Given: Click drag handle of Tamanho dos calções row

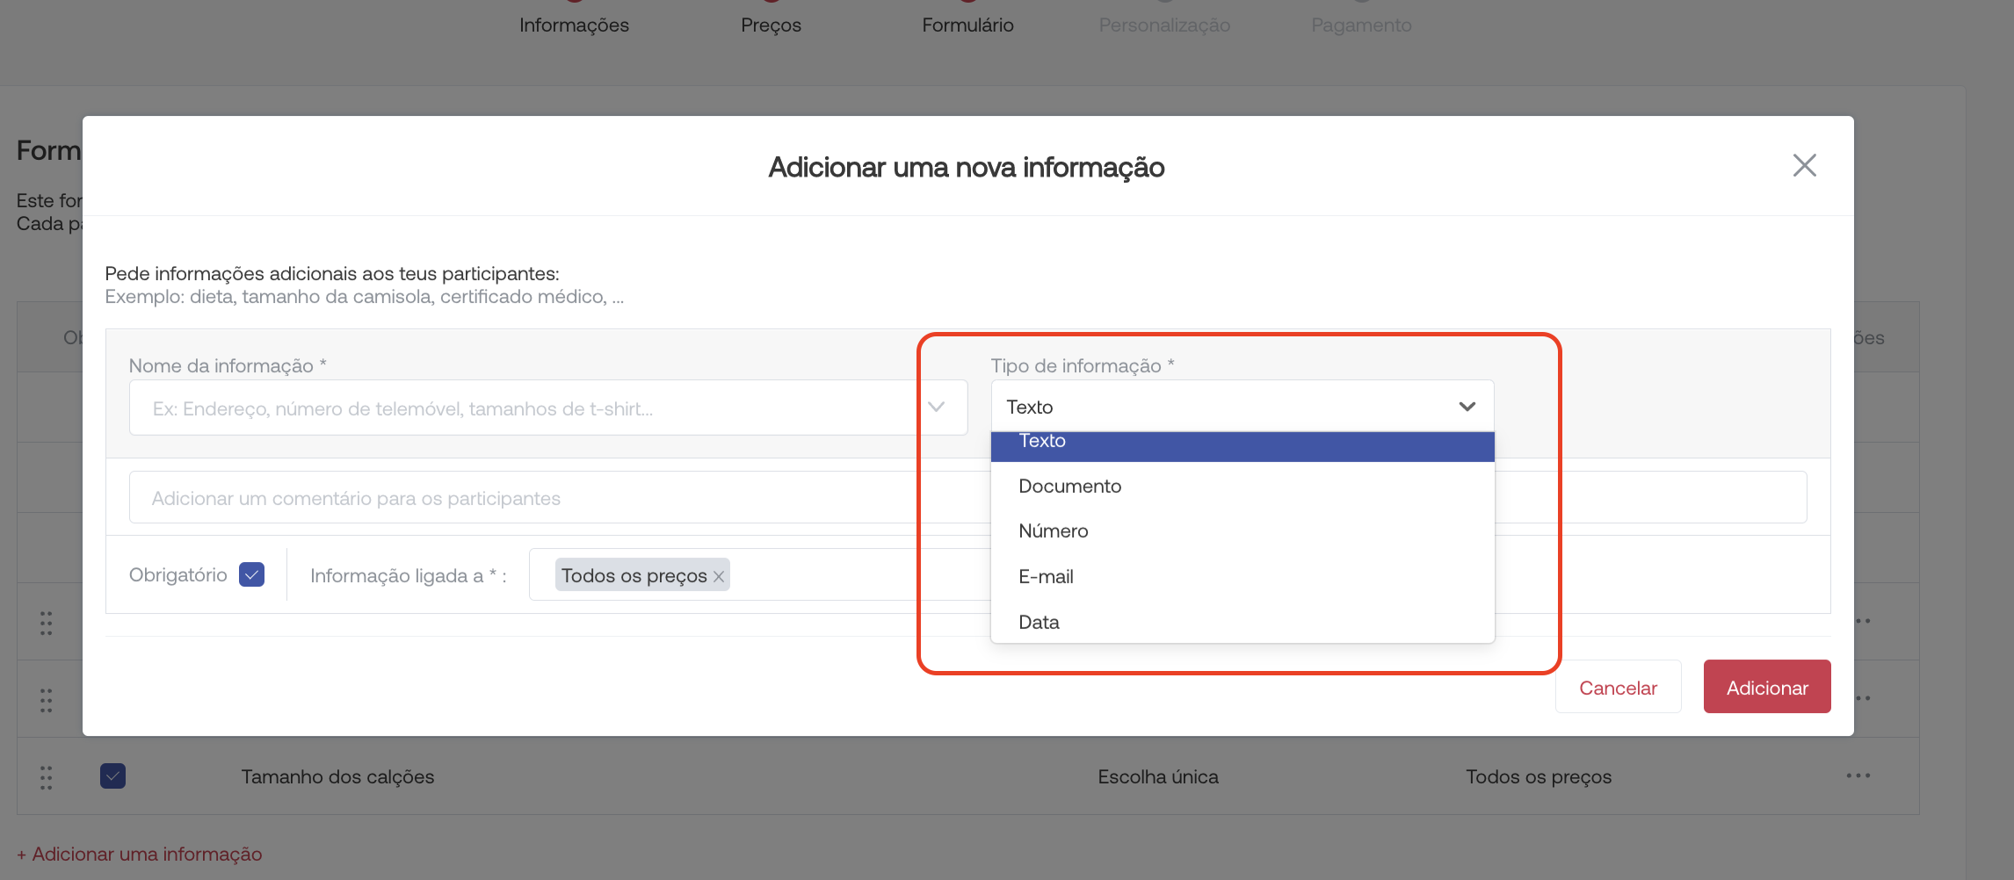Looking at the screenshot, I should click(x=46, y=776).
